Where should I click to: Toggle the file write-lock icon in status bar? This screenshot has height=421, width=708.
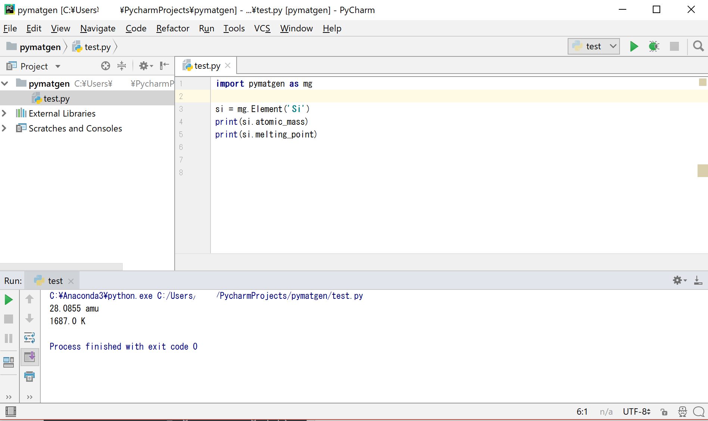[664, 411]
